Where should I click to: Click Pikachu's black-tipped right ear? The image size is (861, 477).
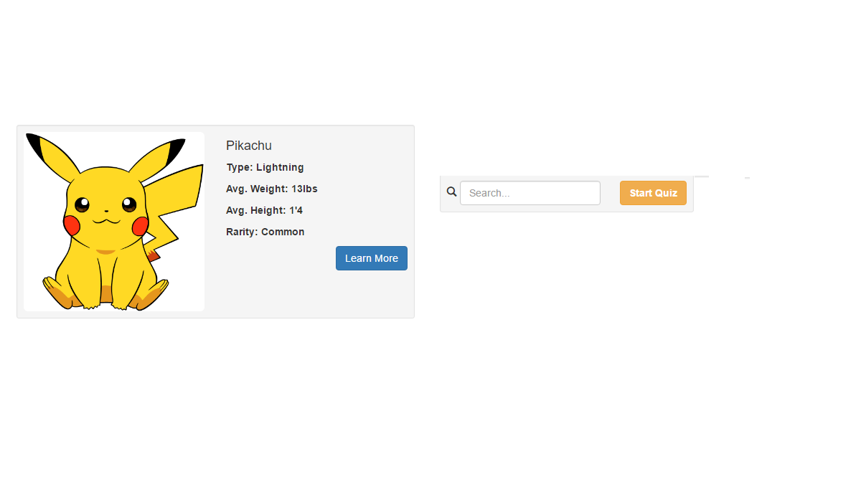coord(164,155)
